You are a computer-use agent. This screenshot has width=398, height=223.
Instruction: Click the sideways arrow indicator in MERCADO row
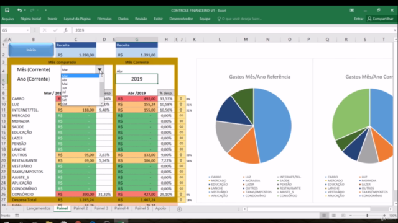coord(181,116)
